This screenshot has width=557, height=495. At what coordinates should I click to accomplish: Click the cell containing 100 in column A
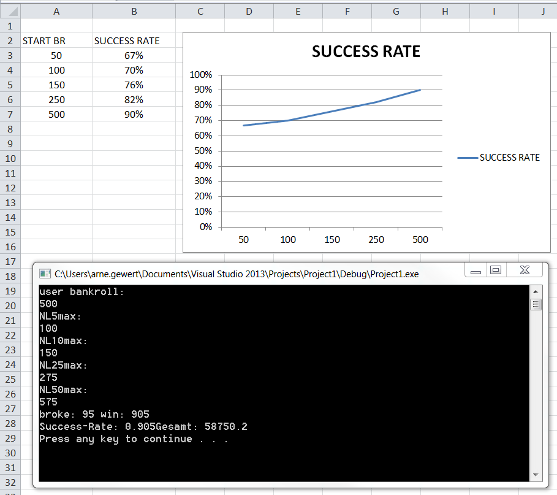56,71
